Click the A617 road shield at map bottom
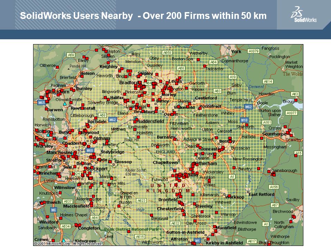Image resolution: width=331 pixels, height=248 pixels. tap(252, 241)
